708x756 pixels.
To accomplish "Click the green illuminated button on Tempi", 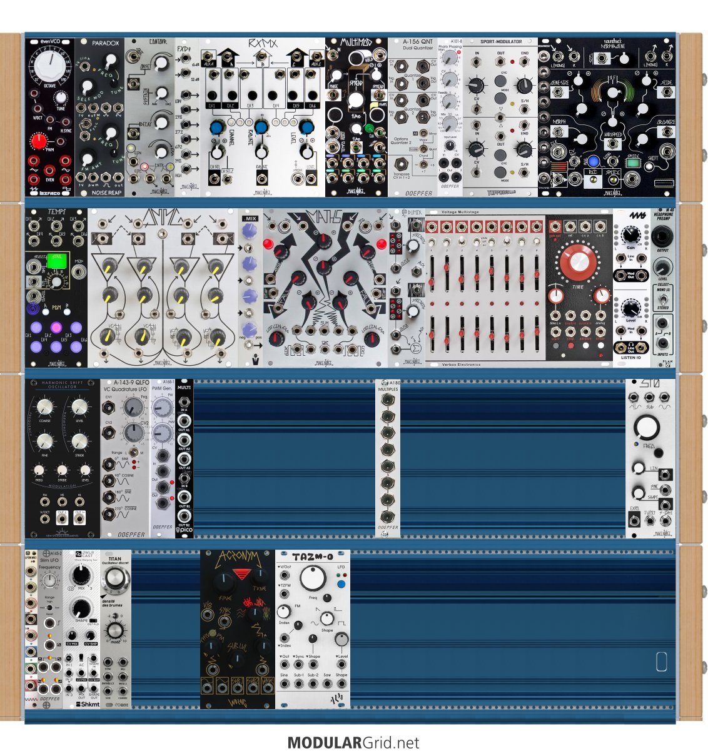I will [56, 260].
